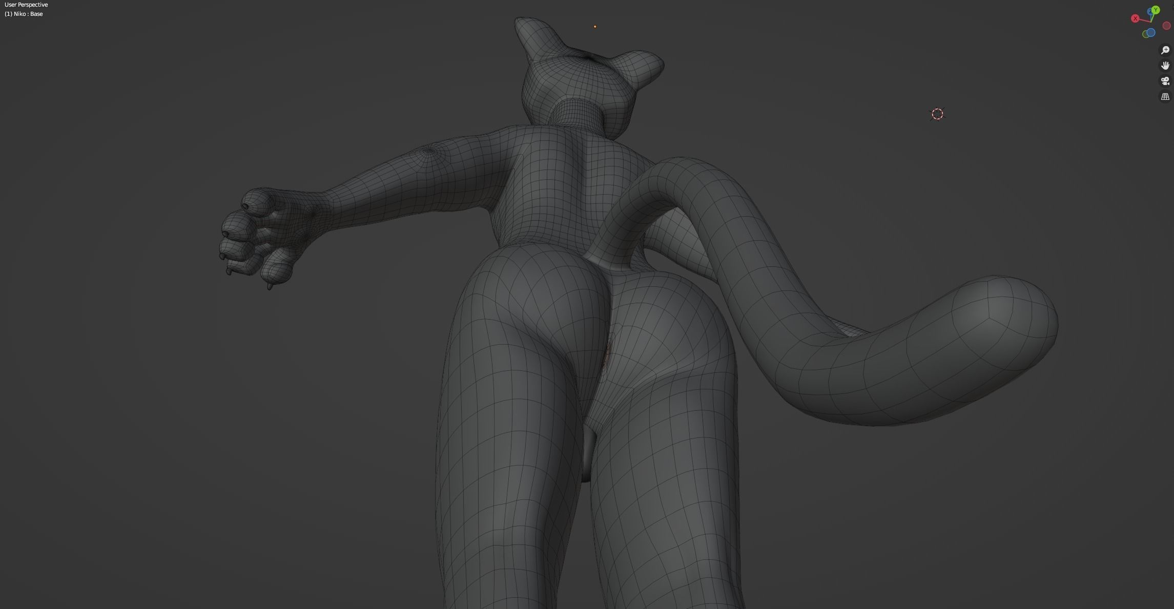Click the "(1) Niko : Base" label
Image resolution: width=1174 pixels, height=609 pixels.
tap(24, 14)
